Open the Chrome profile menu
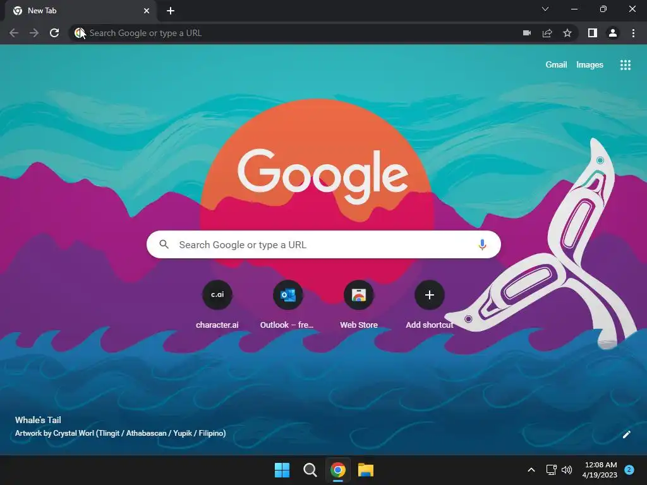Screen dimensions: 647x485 613,33
